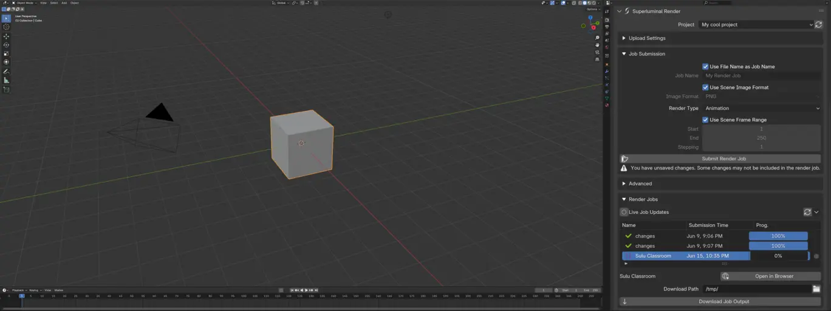Browse folder for Download Path
Viewport: 831px width, 311px height.
pyautogui.click(x=816, y=289)
